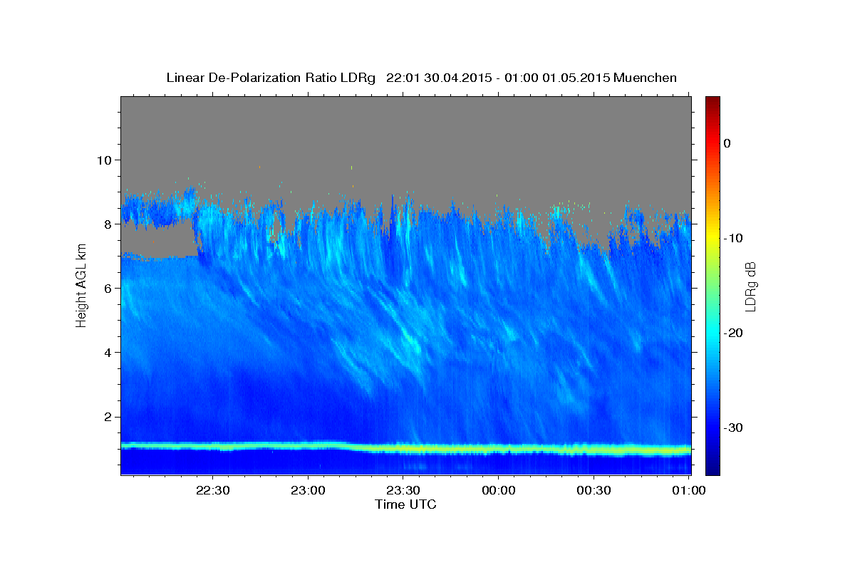Click the 'Height AGL km' axis title
Image resolution: width=855 pixels, height=570 pixels.
(x=81, y=286)
